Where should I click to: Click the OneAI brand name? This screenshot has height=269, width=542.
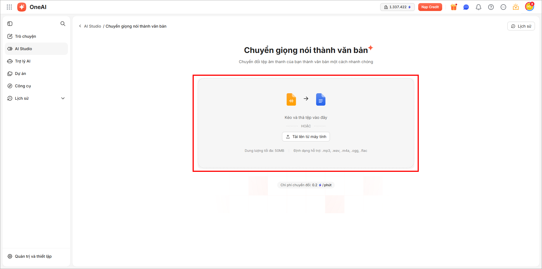click(38, 7)
